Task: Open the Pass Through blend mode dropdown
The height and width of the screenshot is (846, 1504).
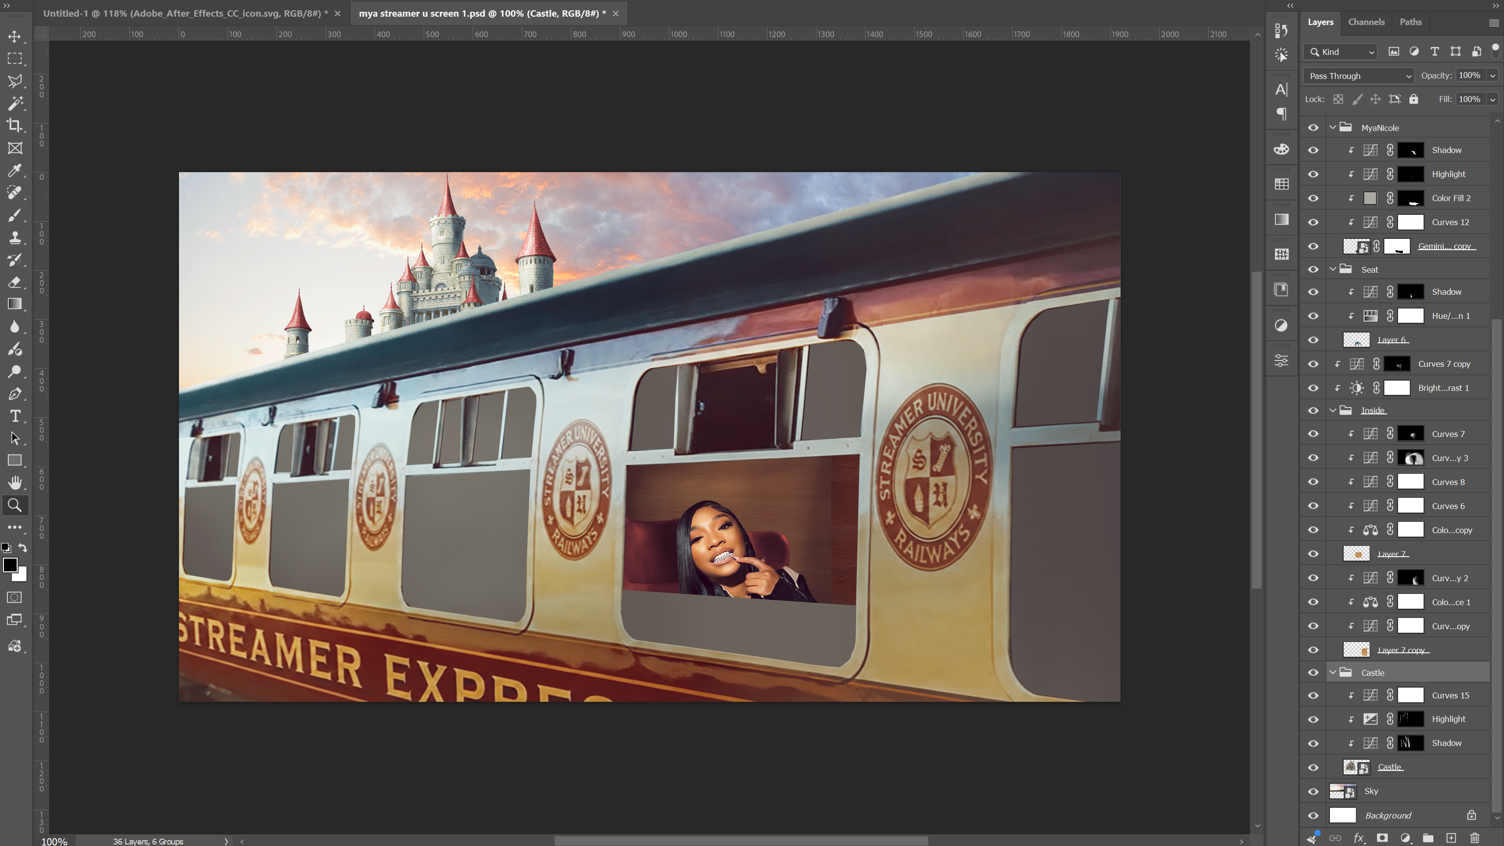Action: click(1359, 76)
